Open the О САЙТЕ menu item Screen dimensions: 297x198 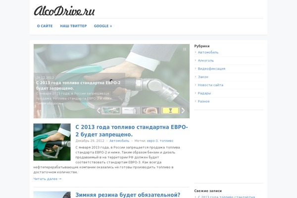click(x=45, y=26)
